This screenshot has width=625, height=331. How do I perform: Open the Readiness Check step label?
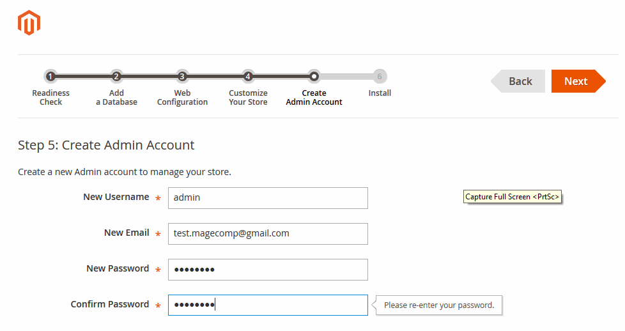click(50, 98)
